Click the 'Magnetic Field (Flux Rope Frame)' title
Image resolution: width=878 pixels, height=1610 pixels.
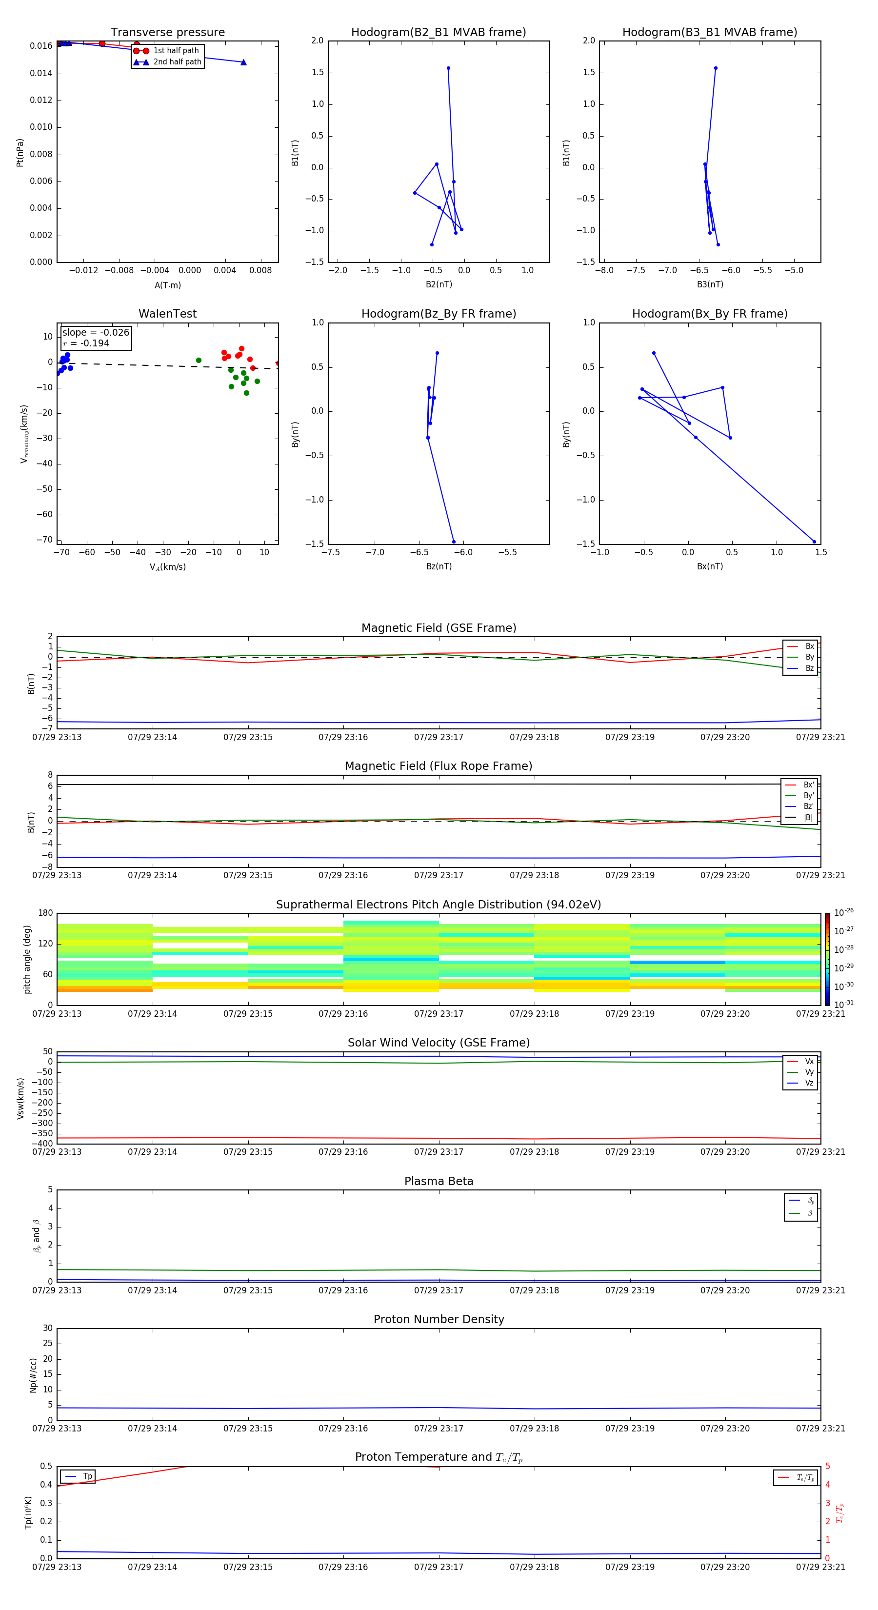pos(439,766)
